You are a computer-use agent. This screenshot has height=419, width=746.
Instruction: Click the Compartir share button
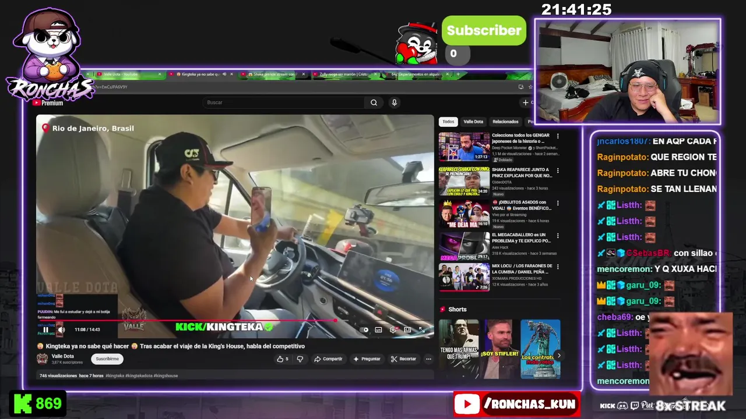click(328, 359)
